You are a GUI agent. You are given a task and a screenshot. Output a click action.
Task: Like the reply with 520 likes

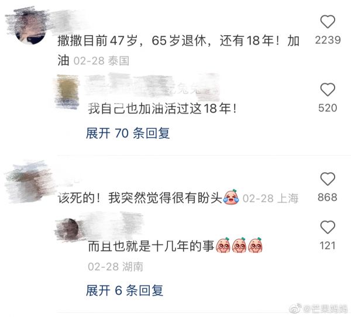[328, 90]
